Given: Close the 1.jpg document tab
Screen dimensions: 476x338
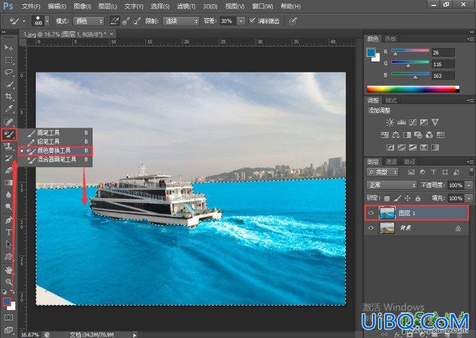Looking at the screenshot, I should (x=111, y=34).
